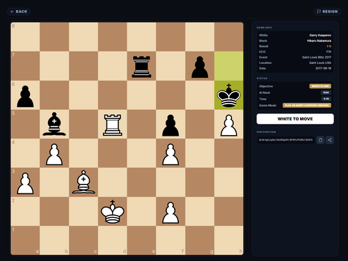
Task: Click the highlighted empty h7 square
Action: (x=229, y=66)
